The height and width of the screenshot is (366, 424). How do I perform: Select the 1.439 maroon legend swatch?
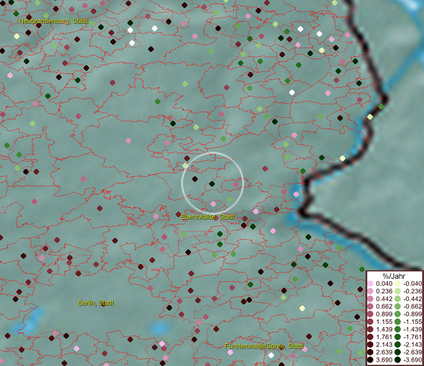[370, 329]
